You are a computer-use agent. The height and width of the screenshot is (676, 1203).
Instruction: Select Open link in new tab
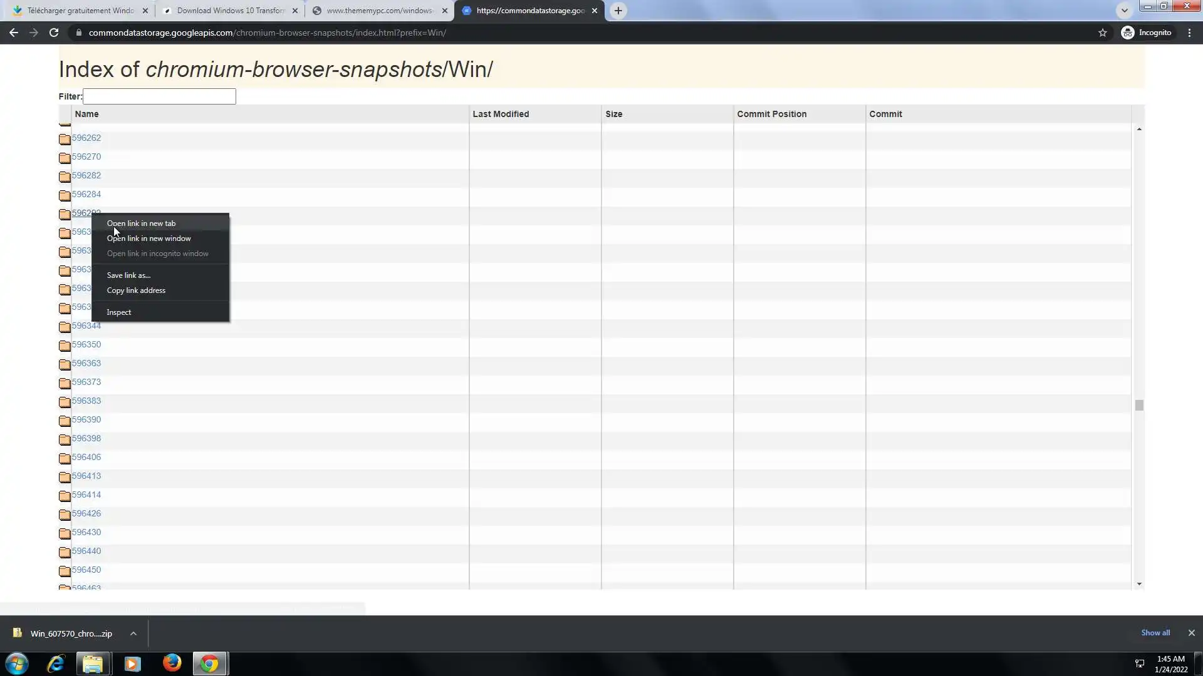tap(141, 223)
